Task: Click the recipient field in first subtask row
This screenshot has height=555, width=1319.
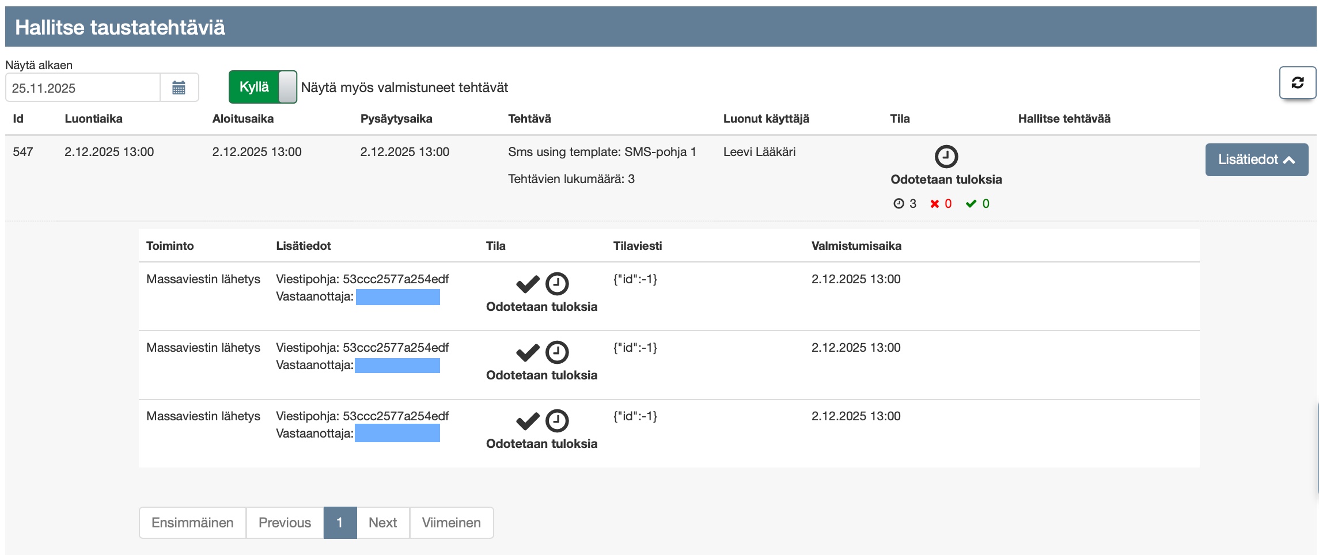Action: (397, 297)
